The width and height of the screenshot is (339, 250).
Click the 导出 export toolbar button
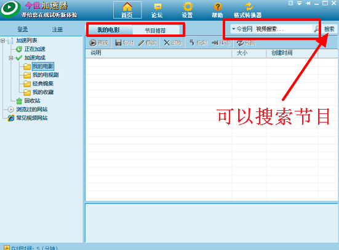[124, 42]
